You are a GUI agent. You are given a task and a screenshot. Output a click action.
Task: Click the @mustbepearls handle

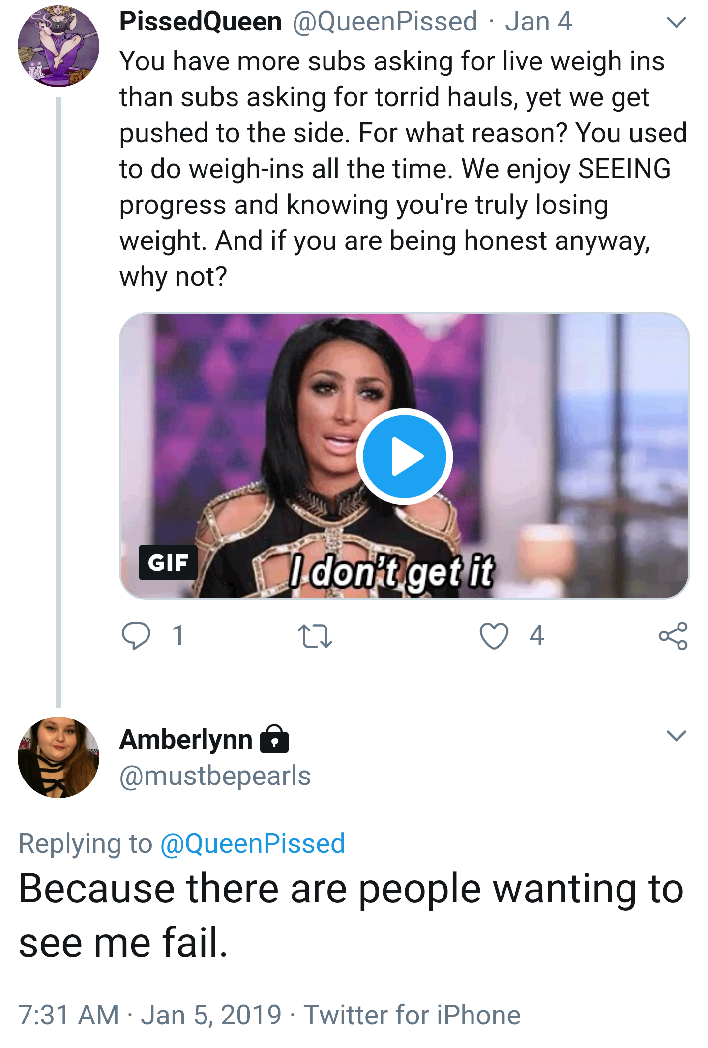pyautogui.click(x=215, y=776)
